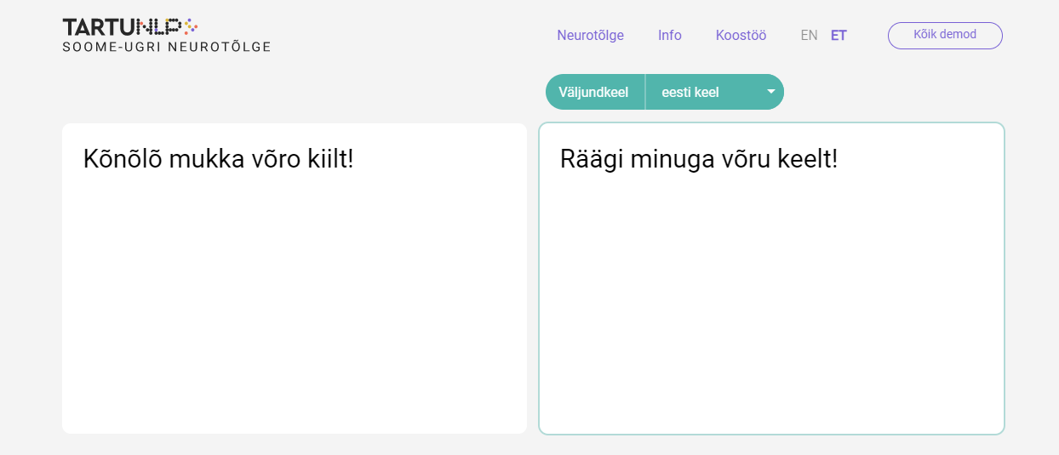Click at the end of kiilt! in input
Image resolution: width=1059 pixels, height=455 pixels.
(353, 159)
